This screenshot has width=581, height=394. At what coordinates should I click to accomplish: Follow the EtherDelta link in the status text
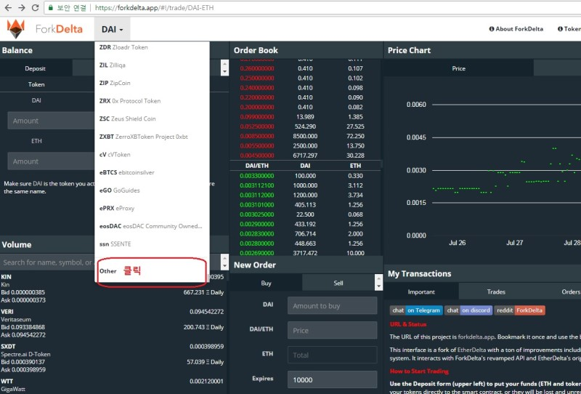click(471, 350)
